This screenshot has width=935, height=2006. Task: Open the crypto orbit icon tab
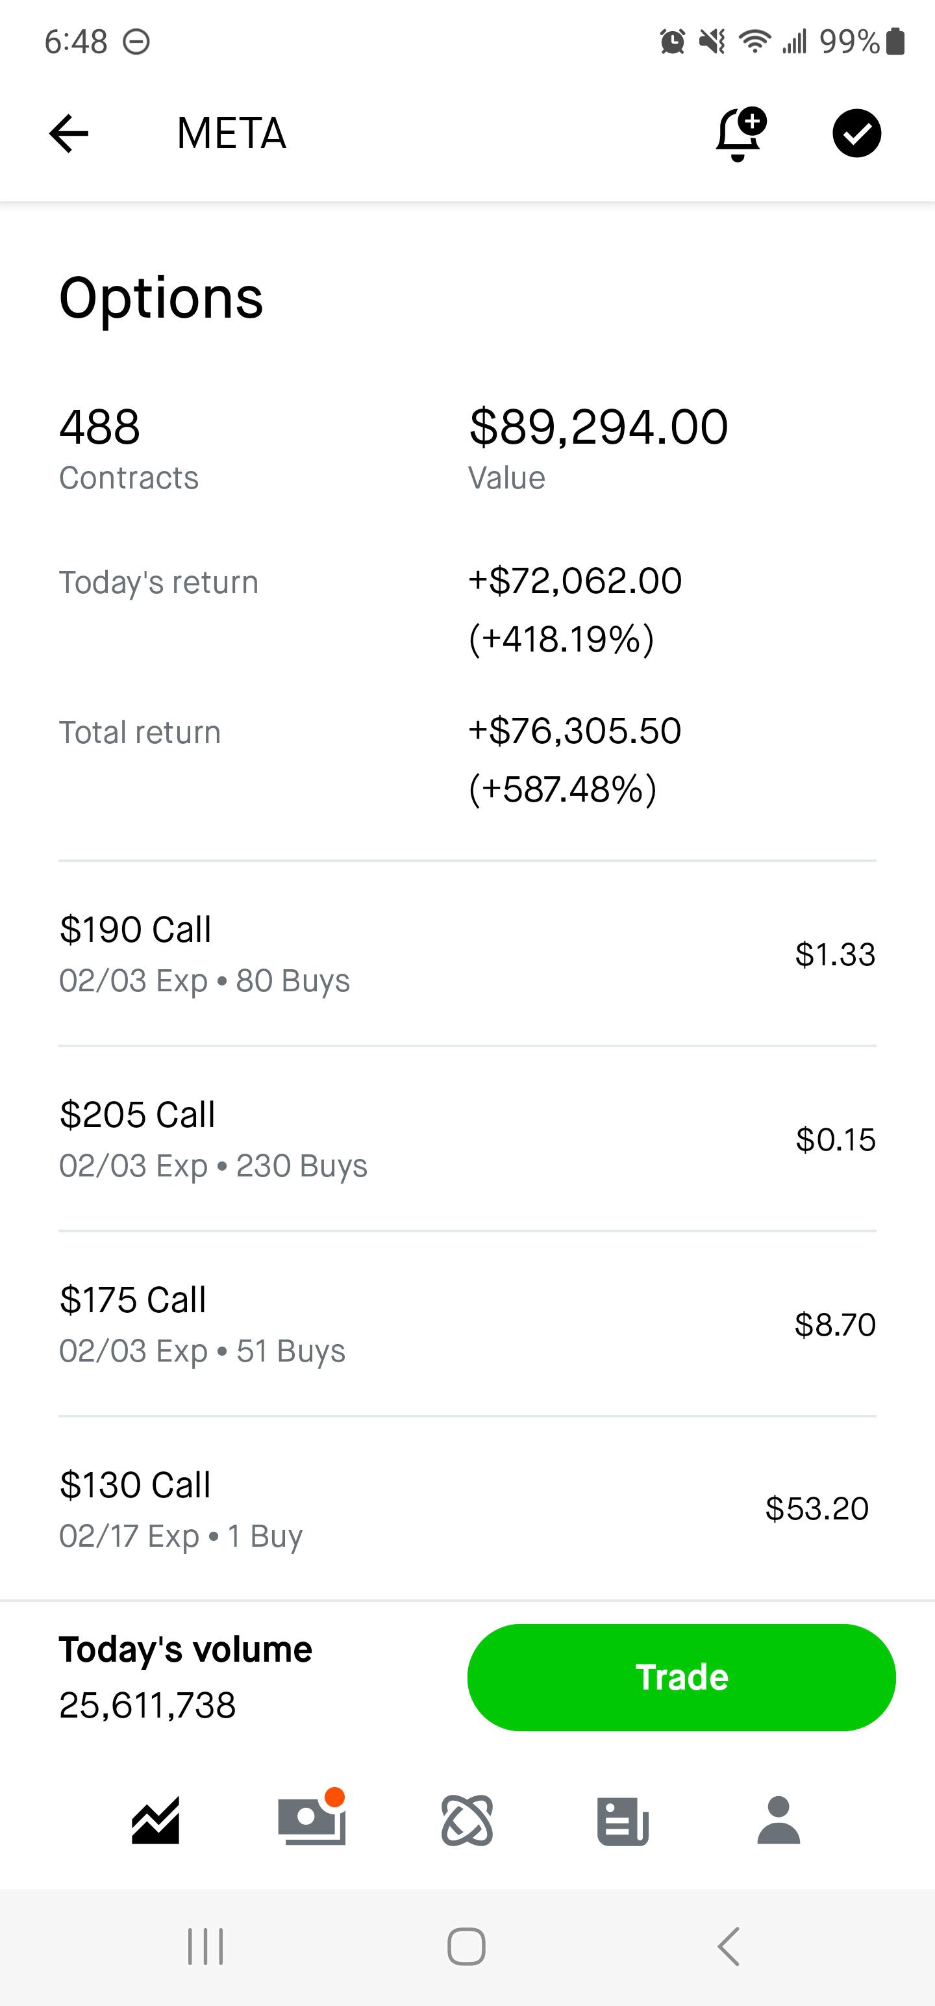click(x=467, y=1821)
